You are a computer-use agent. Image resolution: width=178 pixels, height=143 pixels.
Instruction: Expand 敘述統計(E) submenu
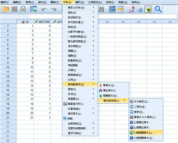(80, 17)
